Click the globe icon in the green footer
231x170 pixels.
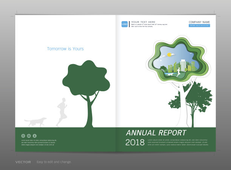point(23,136)
